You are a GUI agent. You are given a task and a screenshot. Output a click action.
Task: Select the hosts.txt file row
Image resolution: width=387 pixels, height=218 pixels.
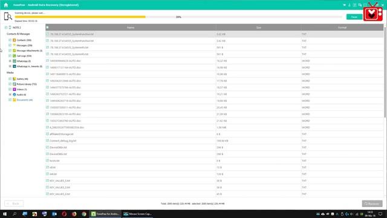tap(215, 160)
